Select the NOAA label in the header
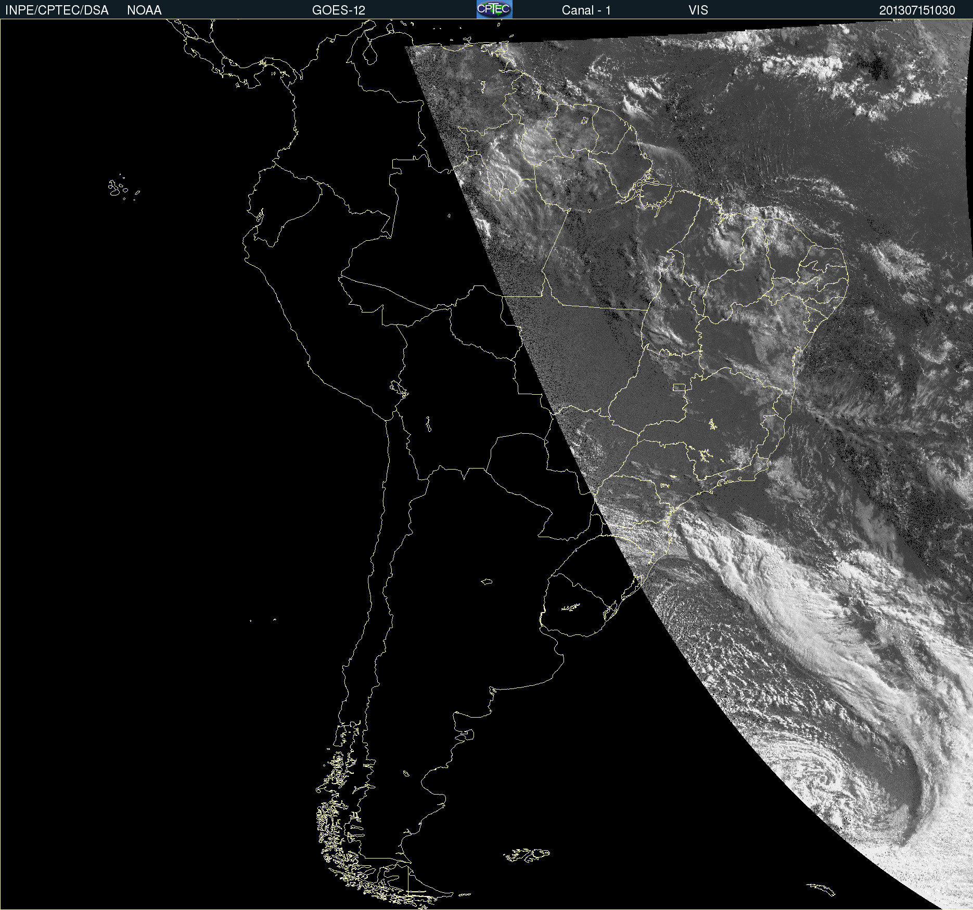This screenshot has width=973, height=910. click(144, 10)
